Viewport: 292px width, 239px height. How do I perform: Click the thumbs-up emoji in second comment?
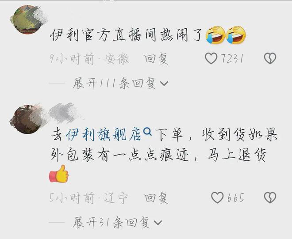59,174
